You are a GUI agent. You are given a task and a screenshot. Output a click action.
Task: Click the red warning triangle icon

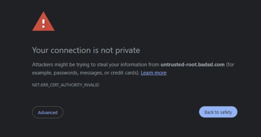43,22
